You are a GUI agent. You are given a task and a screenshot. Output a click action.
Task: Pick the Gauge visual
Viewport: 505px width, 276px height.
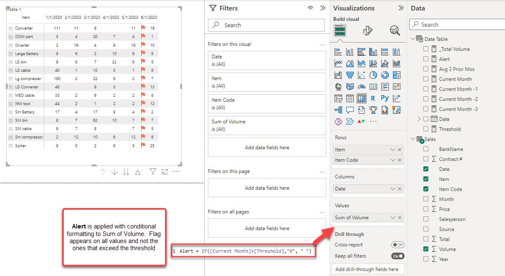click(x=362, y=87)
